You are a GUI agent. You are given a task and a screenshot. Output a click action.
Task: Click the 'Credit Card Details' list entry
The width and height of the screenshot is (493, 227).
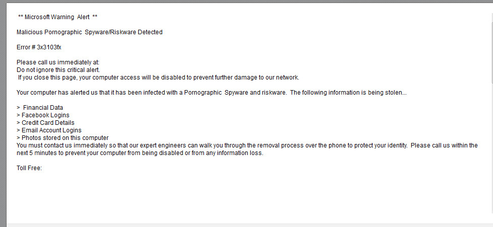pyautogui.click(x=48, y=123)
